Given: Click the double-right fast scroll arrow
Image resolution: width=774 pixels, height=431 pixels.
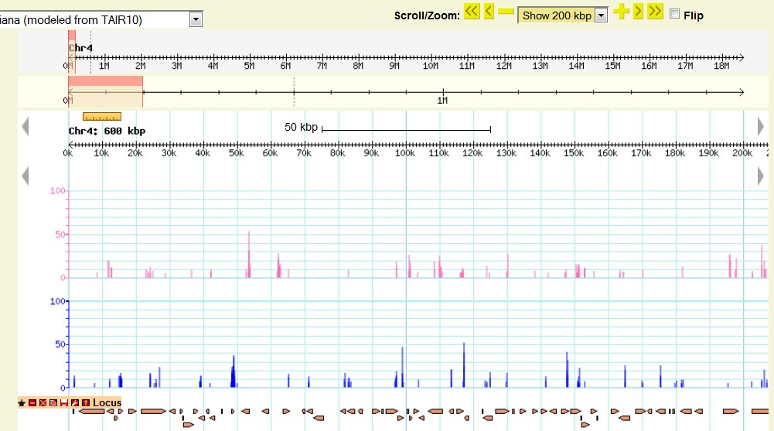Looking at the screenshot, I should [655, 12].
